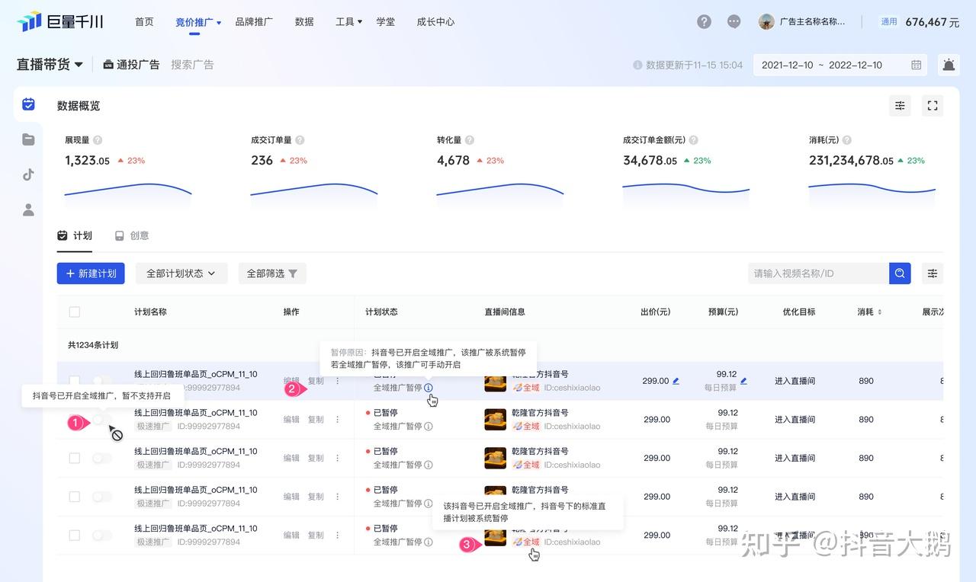Screen dimensions: 976x582
Task: Click help icon next to 展现量
Action: (98, 140)
